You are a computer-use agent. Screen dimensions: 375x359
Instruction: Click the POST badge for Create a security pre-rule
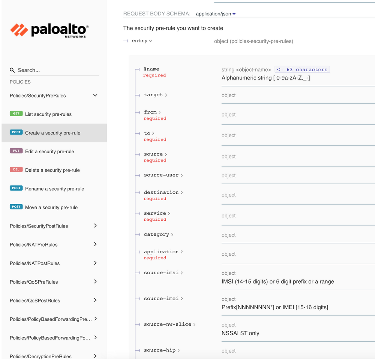pos(16,132)
